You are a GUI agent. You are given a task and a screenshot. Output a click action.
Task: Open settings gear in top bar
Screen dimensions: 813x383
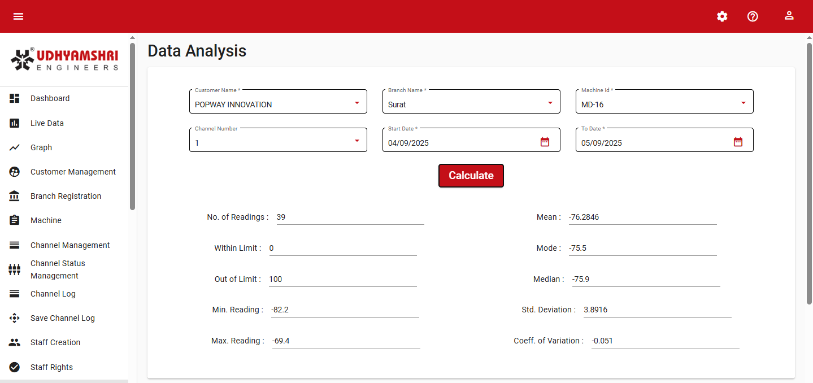pyautogui.click(x=722, y=16)
